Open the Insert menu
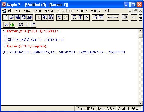Viewport: 144px width, 112px height. pos(37,11)
